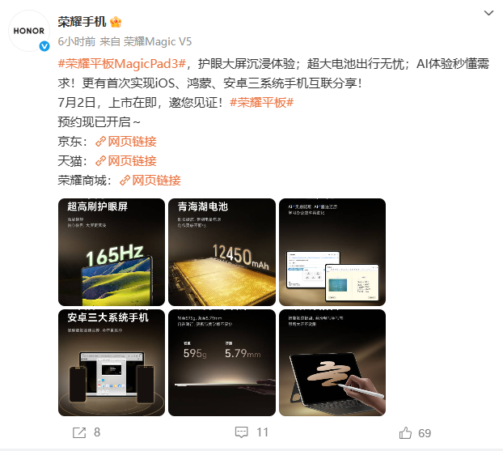This screenshot has width=503, height=451.
Task: Click the #荣耀平板MagicPad3# hashtag
Action: click(x=122, y=64)
